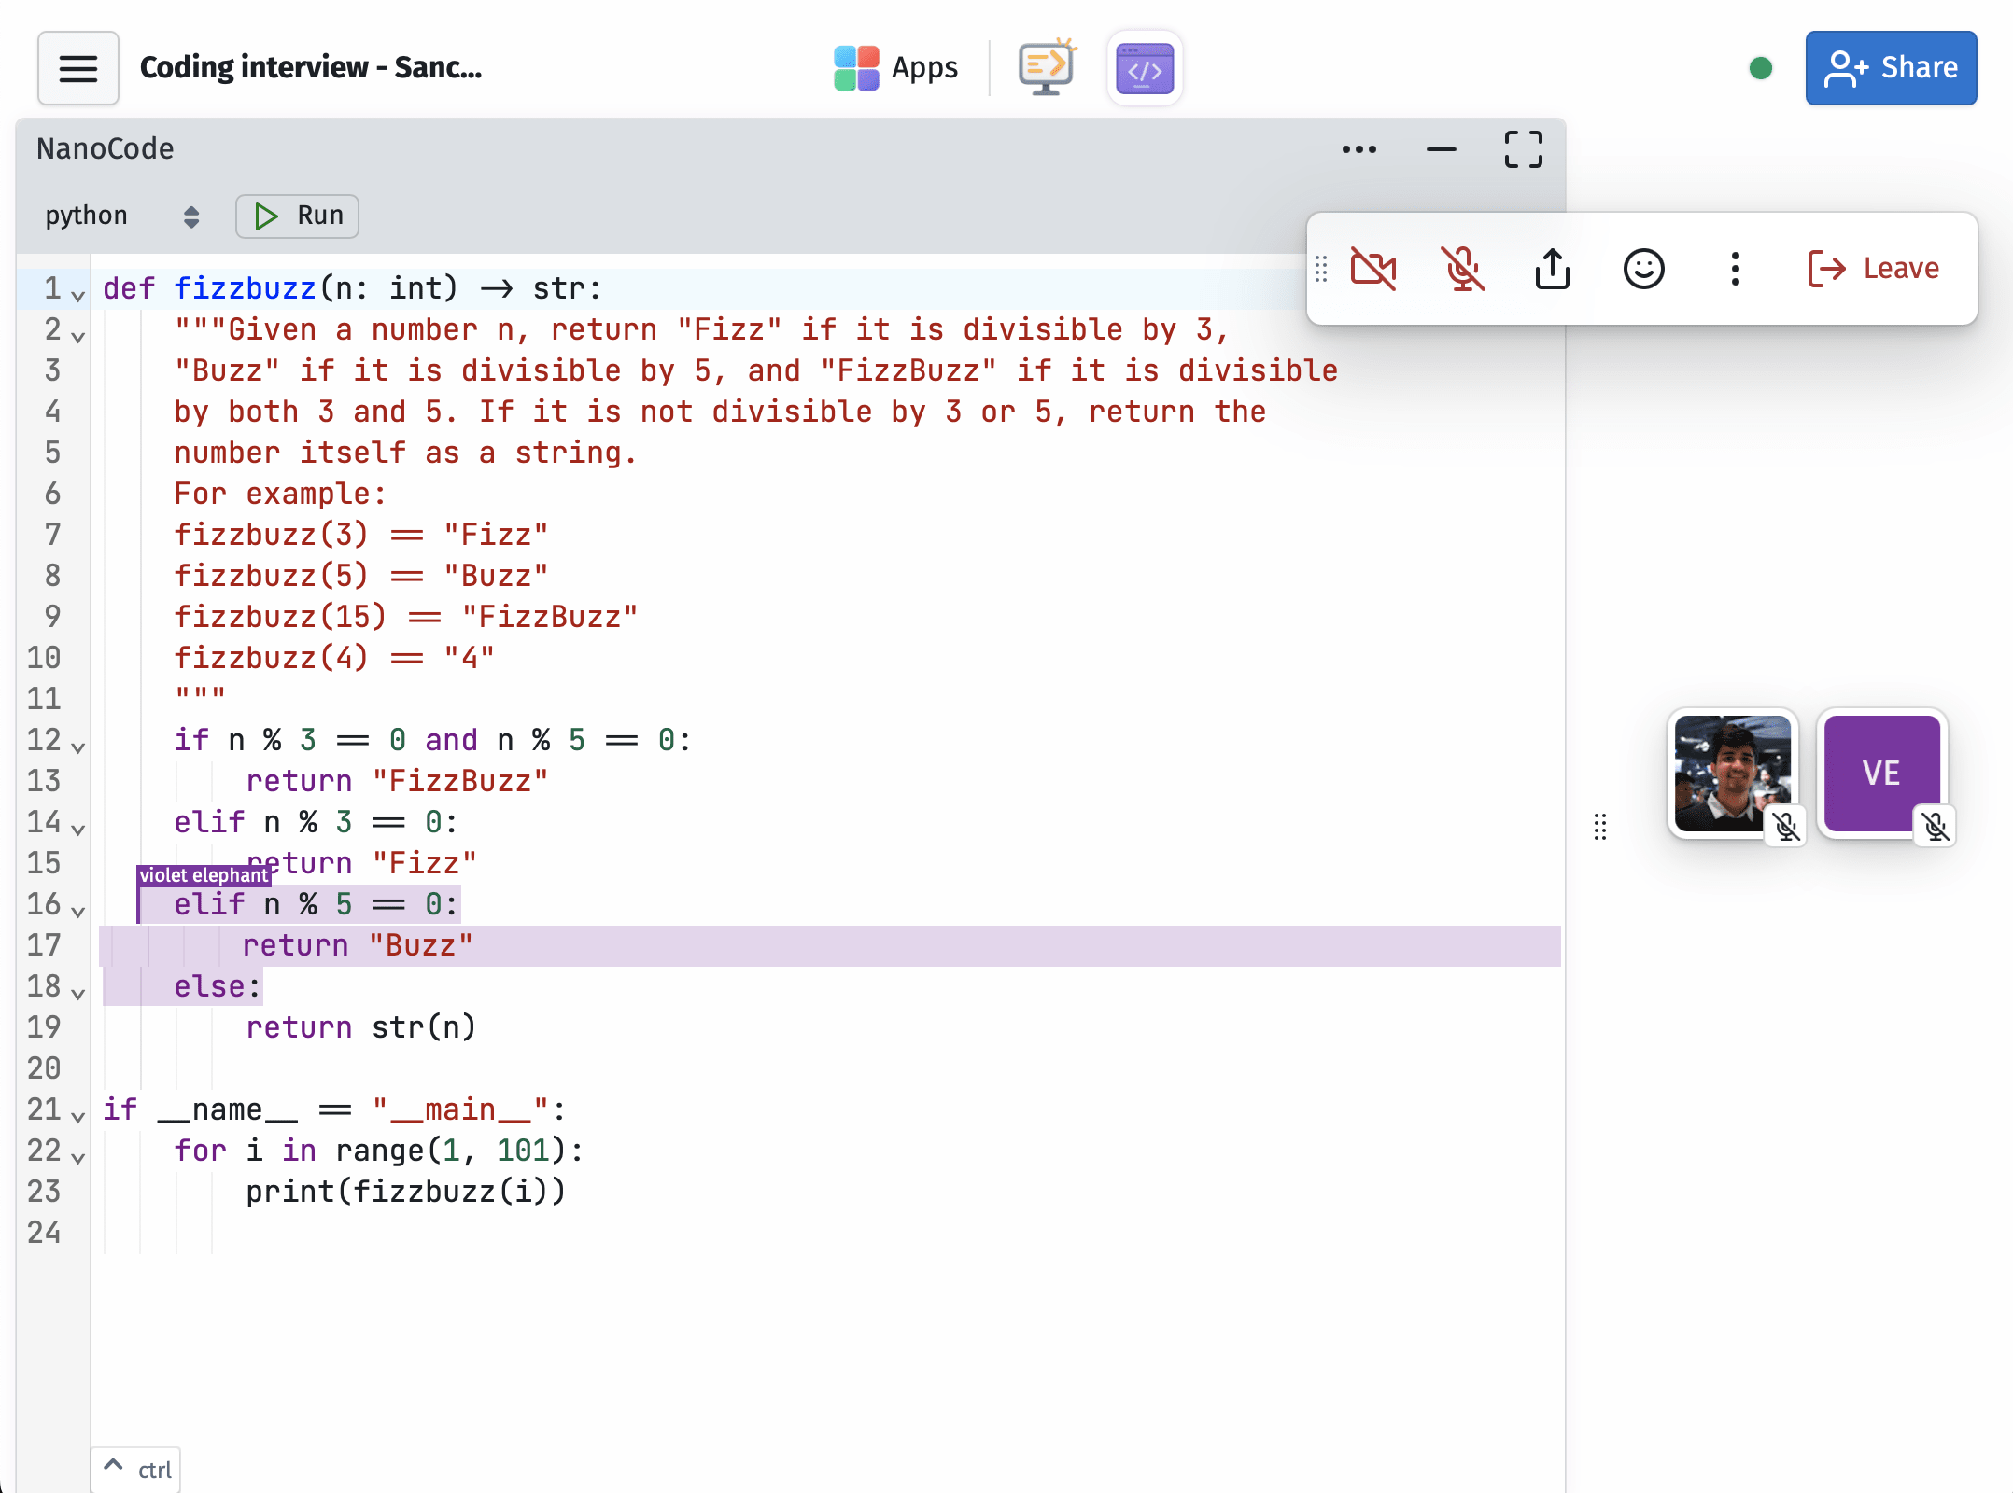Viewport: 2013px width, 1493px height.
Task: Open NanoCode three-dots options menu
Action: click(x=1358, y=149)
